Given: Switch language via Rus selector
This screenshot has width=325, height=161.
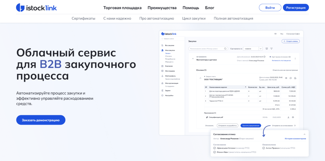Looking at the screenshot, I should (282, 34).
